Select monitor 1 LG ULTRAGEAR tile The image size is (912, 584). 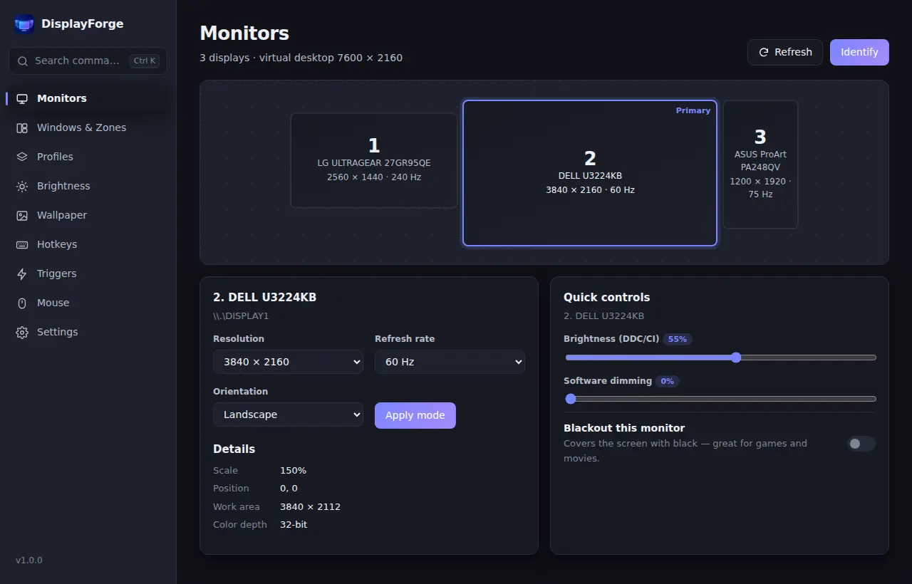[x=374, y=160]
